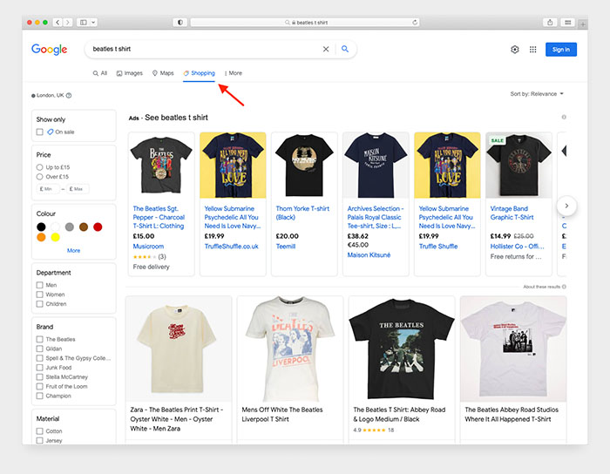Viewport: 610px width, 474px height.
Task: Open the Thom Yorke T-shirt (Black) link
Action: [302, 213]
